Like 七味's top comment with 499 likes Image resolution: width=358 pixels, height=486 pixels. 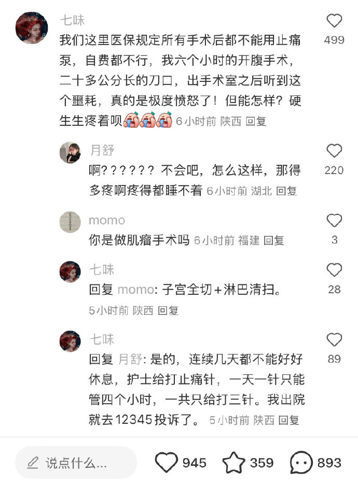[x=334, y=21]
